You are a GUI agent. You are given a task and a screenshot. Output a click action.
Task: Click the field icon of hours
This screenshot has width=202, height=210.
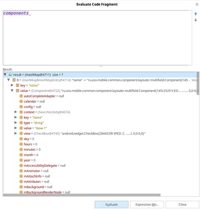point(21,144)
